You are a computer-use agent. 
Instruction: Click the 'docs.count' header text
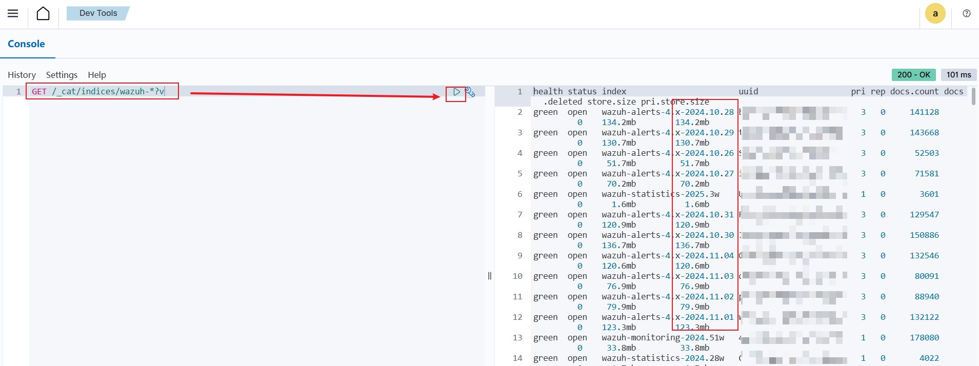tap(914, 91)
